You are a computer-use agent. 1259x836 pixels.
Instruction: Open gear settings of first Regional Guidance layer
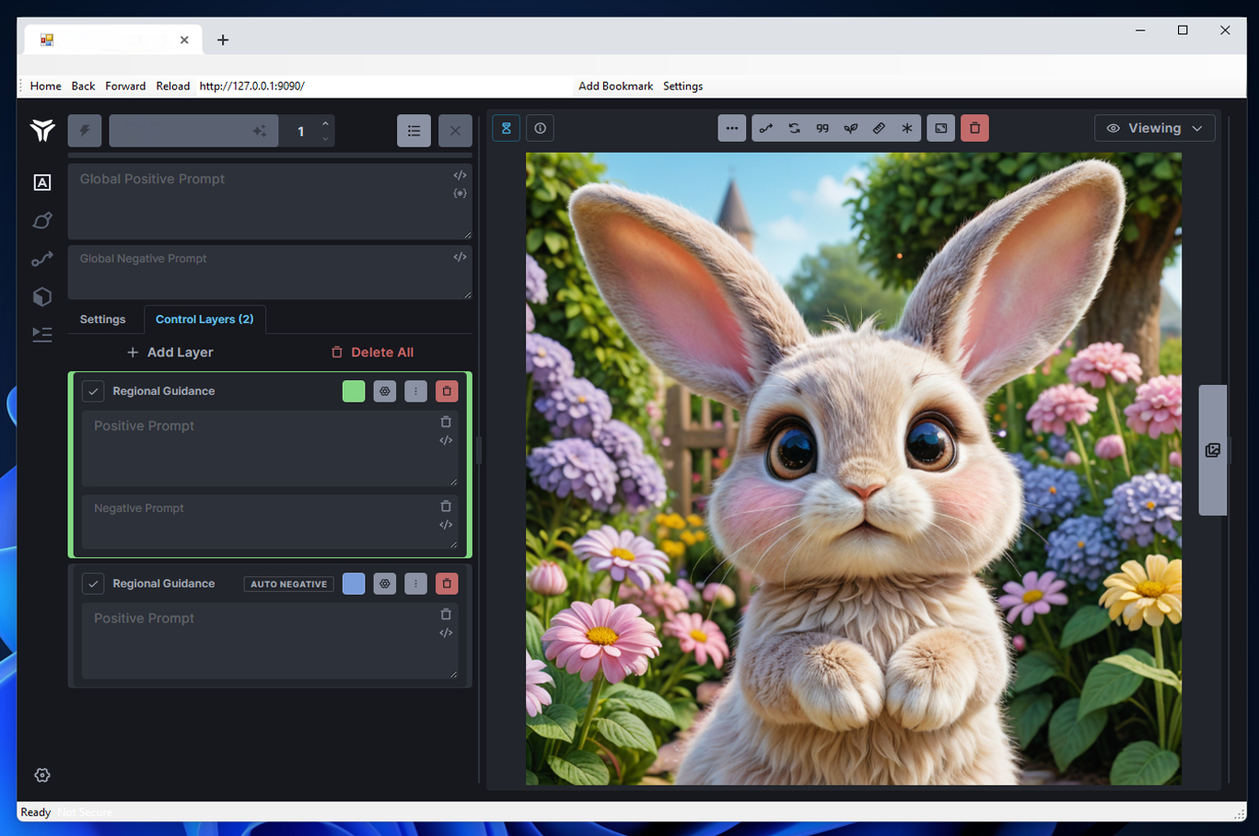[385, 391]
